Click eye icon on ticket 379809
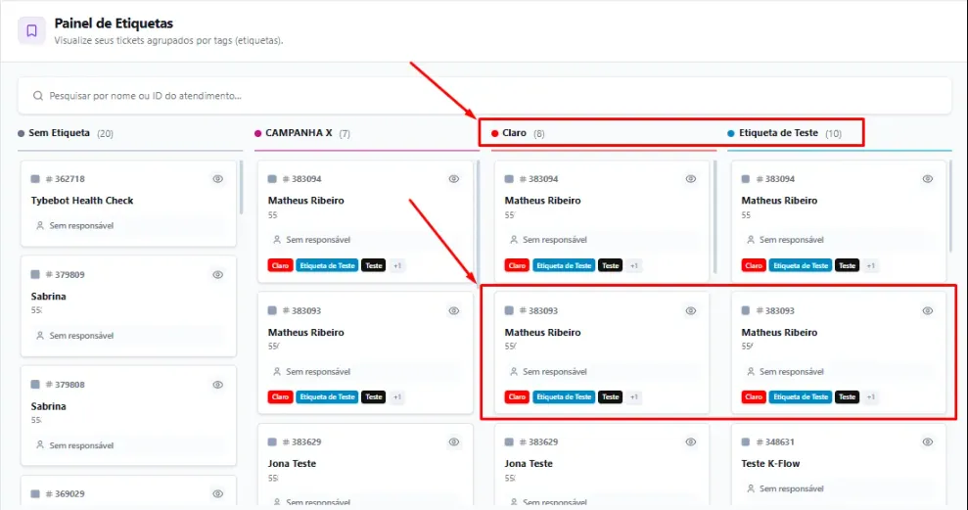Image resolution: width=968 pixels, height=510 pixels. point(218,275)
